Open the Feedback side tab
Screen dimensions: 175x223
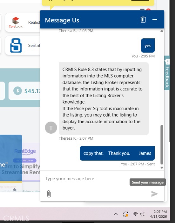(x=167, y=73)
